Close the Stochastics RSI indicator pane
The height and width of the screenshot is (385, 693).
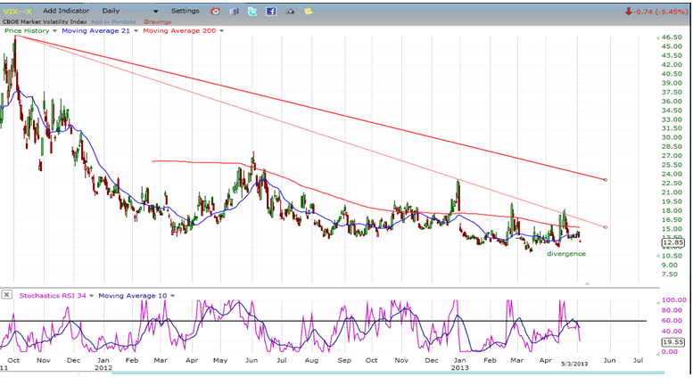(7, 294)
